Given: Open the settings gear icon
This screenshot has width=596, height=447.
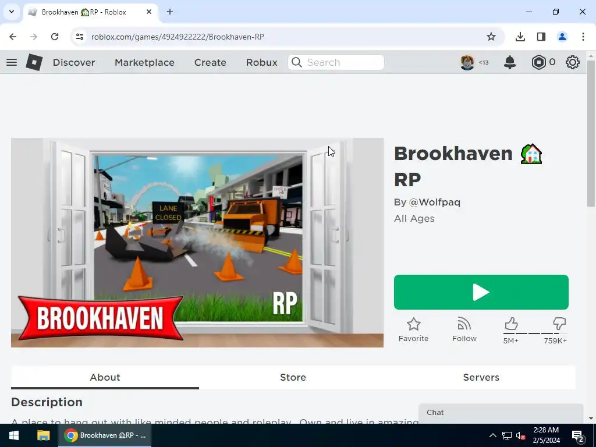Looking at the screenshot, I should tap(573, 62).
